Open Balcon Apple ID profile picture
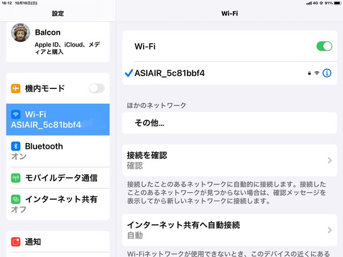This screenshot has height=257, width=343. (20, 33)
